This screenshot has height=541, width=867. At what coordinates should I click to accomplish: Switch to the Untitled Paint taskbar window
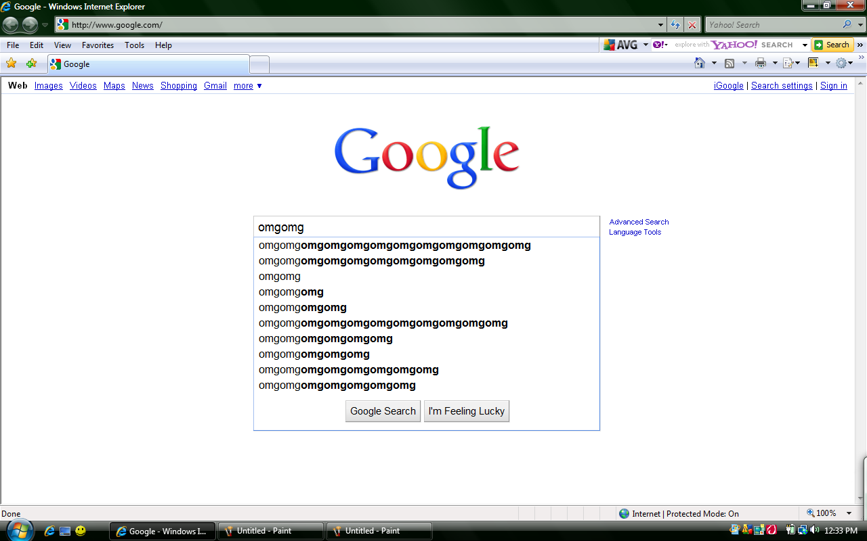(270, 531)
